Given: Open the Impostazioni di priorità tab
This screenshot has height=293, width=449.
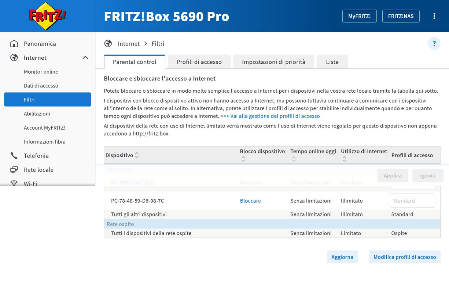Looking at the screenshot, I should 273,62.
